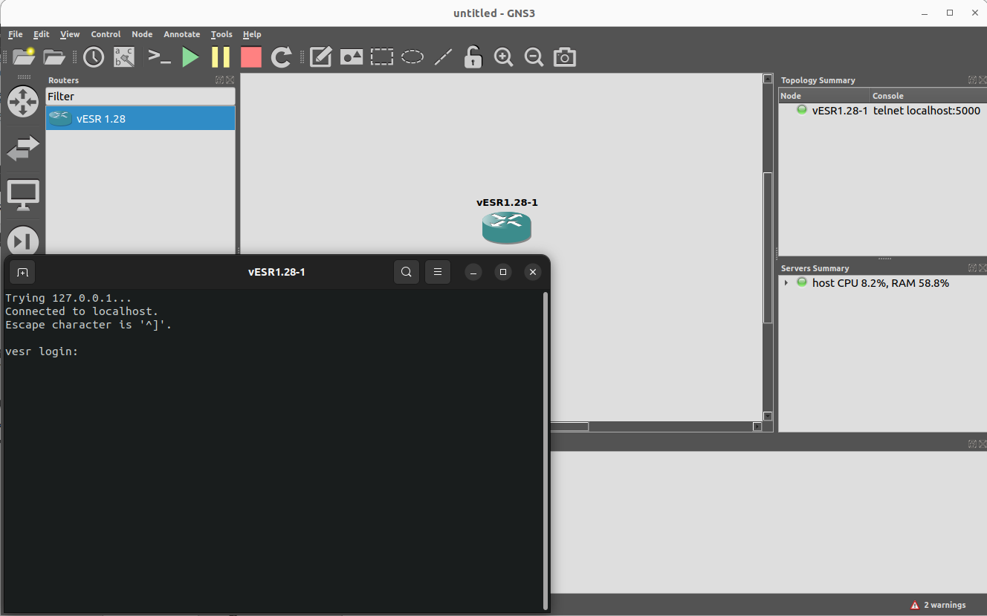This screenshot has width=987, height=616.
Task: Toggle show interface labels icon
Action: pyautogui.click(x=123, y=56)
